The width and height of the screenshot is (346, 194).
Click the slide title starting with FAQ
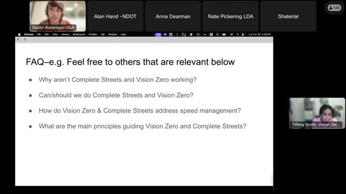click(x=130, y=62)
